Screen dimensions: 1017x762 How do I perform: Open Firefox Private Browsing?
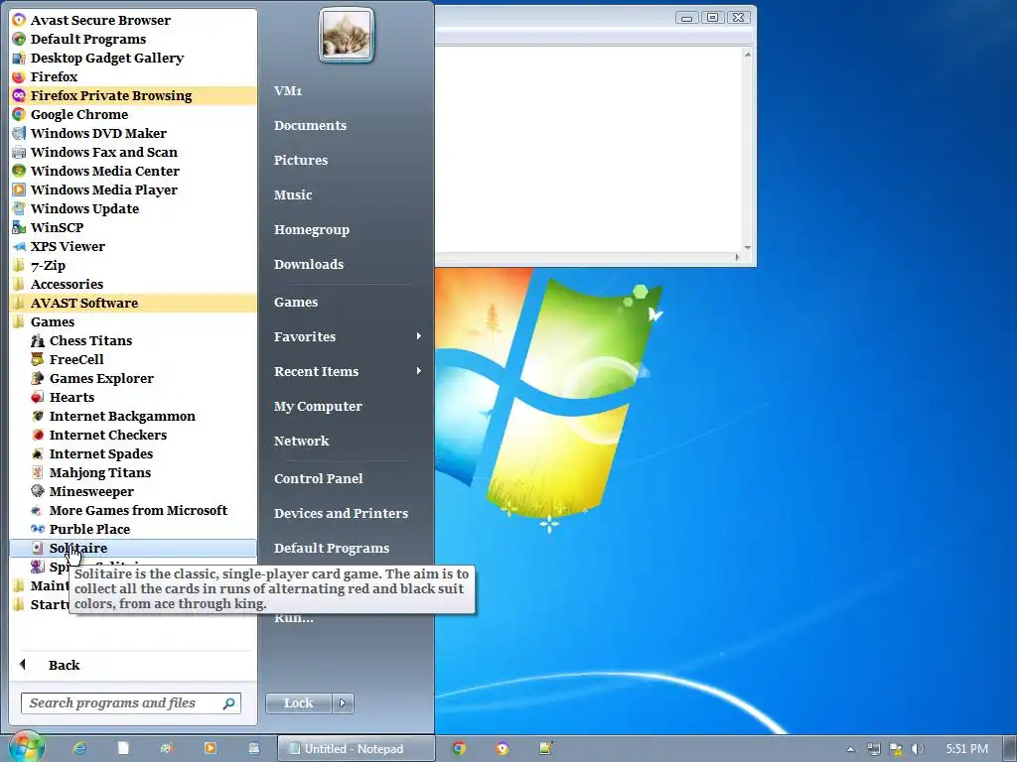click(133, 95)
